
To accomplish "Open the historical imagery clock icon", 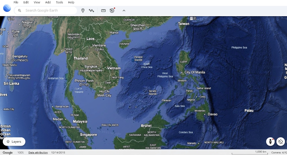I will coord(112,11).
